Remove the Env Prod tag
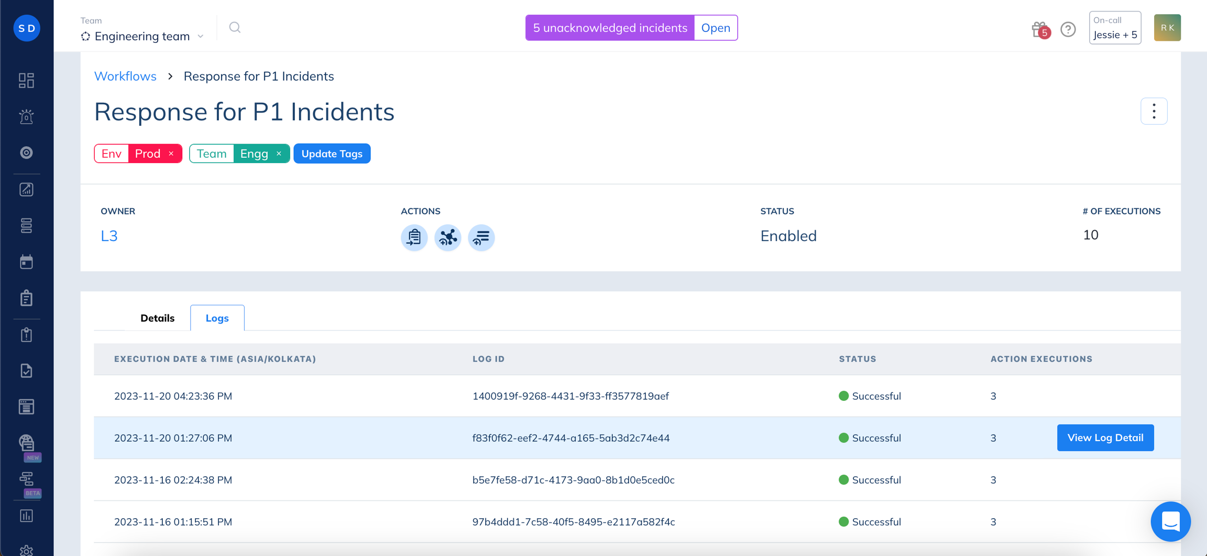This screenshot has height=556, width=1207. [x=171, y=154]
